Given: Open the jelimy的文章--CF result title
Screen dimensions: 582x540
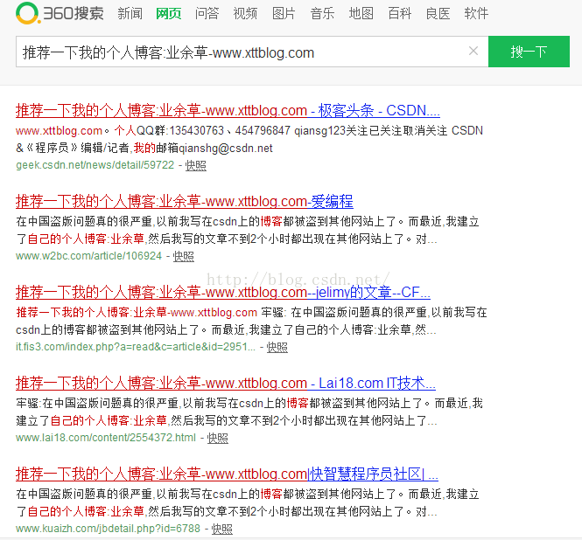Looking at the screenshot, I should tap(223, 292).
